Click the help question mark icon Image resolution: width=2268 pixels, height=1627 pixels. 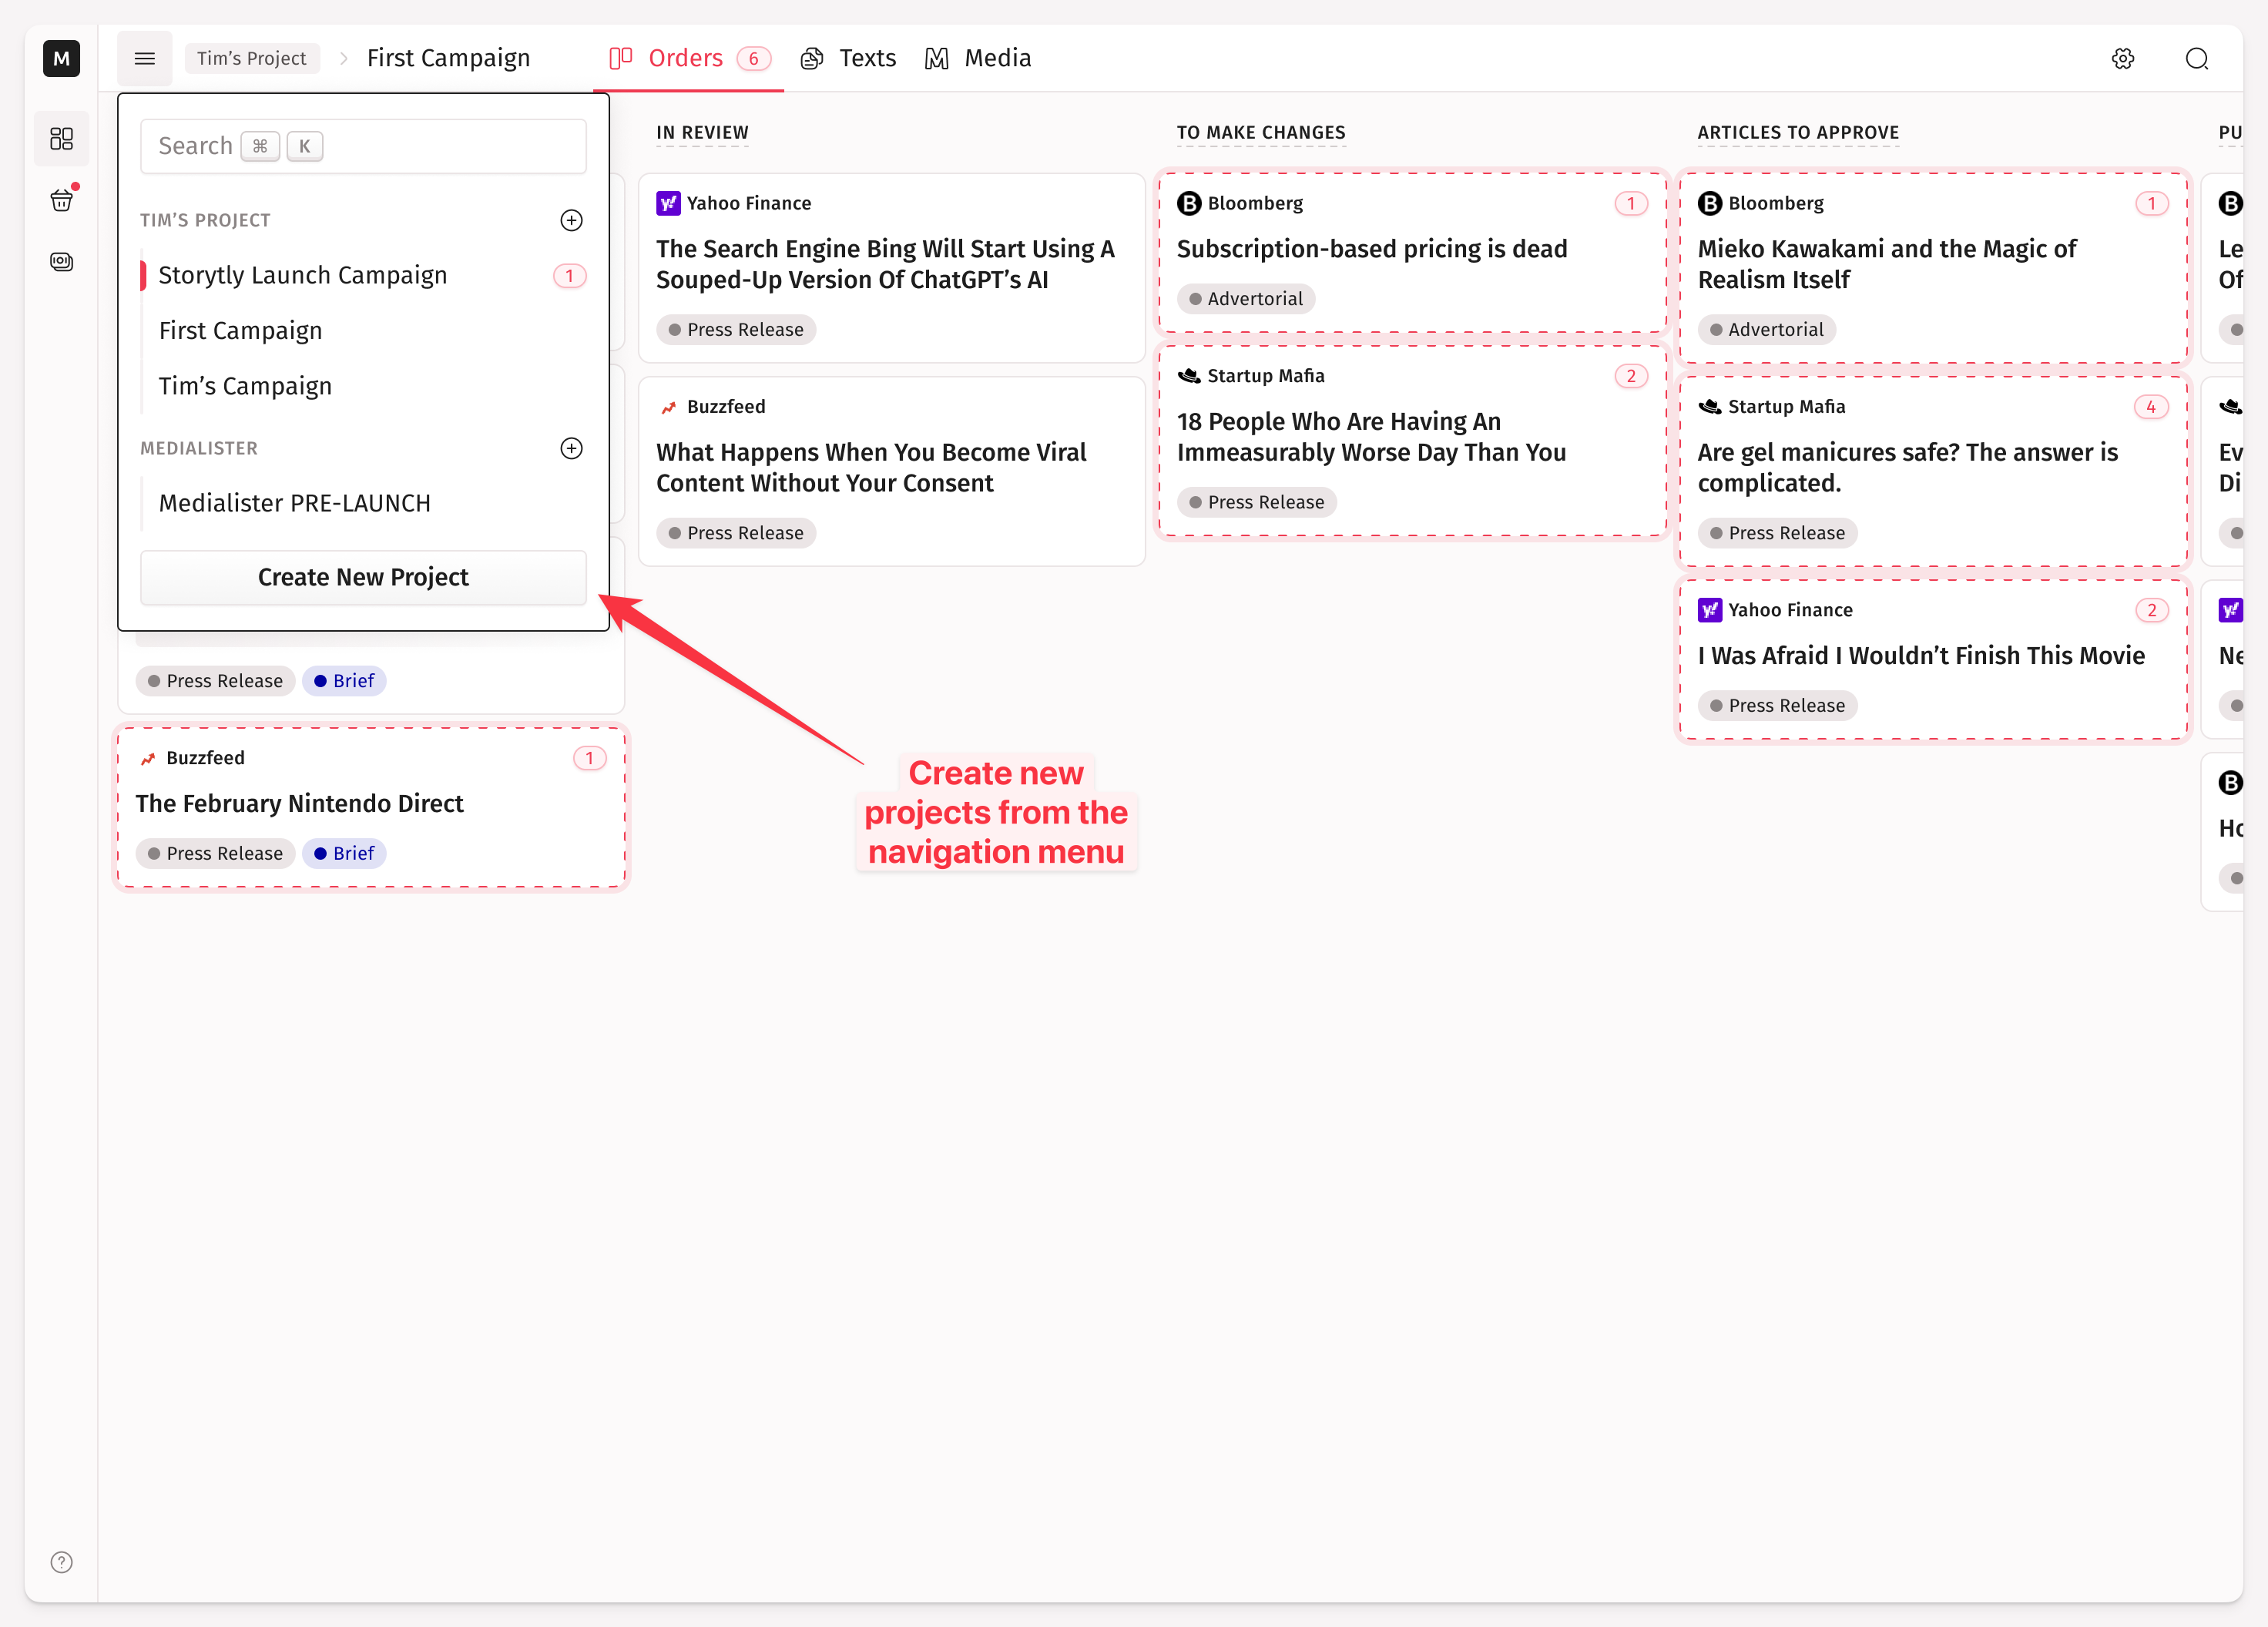[x=61, y=1561]
